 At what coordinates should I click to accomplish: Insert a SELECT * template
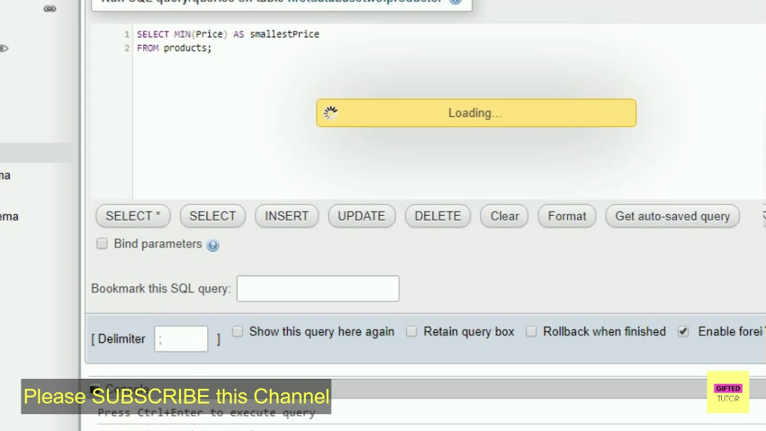[x=133, y=216]
